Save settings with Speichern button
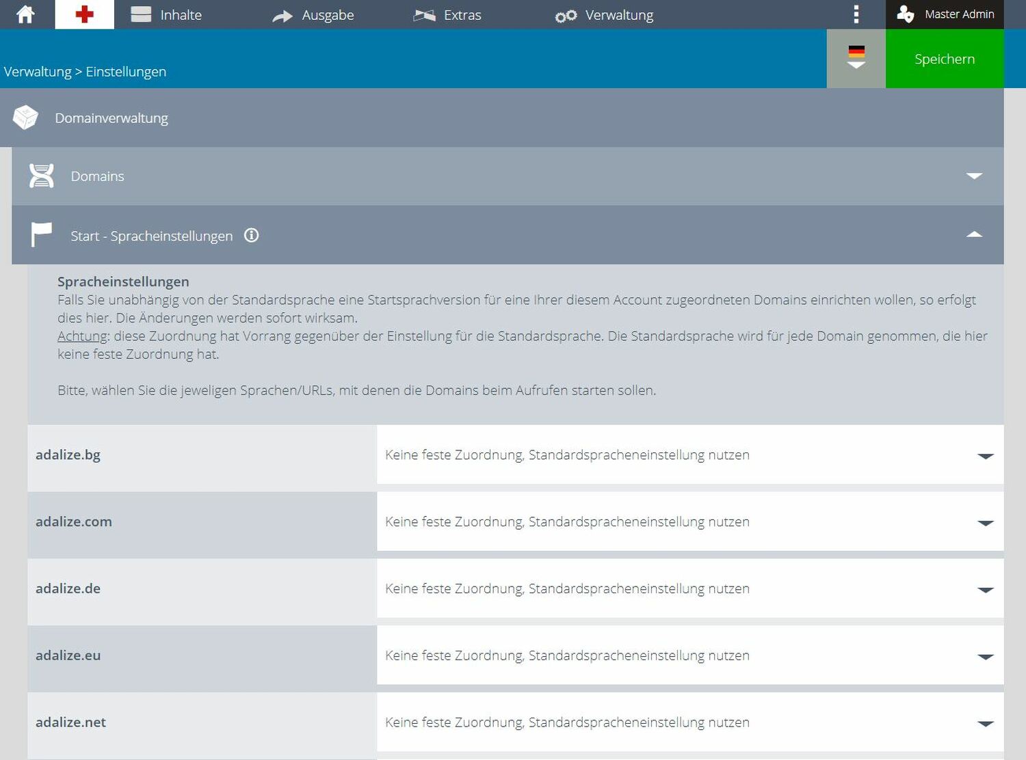 (x=945, y=58)
